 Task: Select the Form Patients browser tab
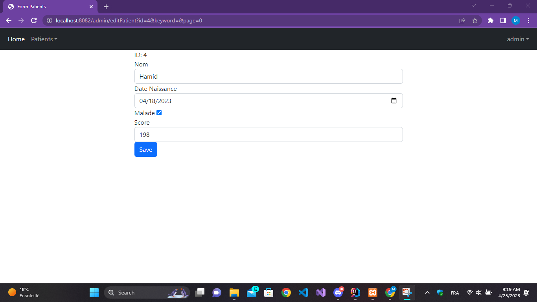[47, 7]
